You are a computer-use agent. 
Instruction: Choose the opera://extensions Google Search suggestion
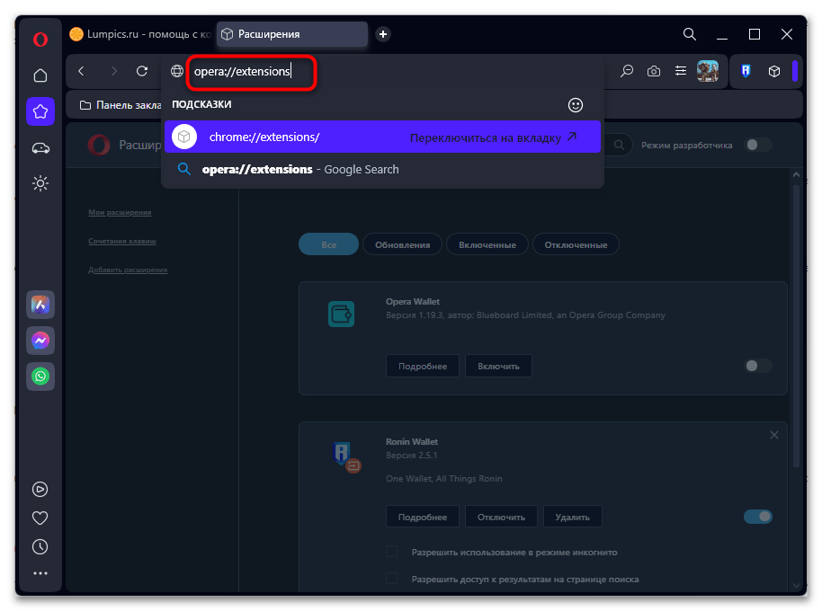click(x=383, y=170)
